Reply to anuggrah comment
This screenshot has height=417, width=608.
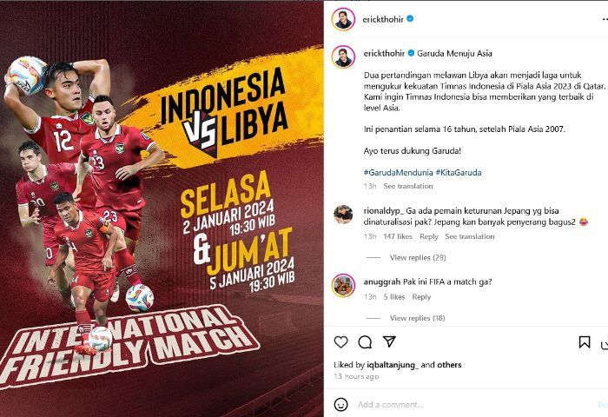(x=421, y=297)
